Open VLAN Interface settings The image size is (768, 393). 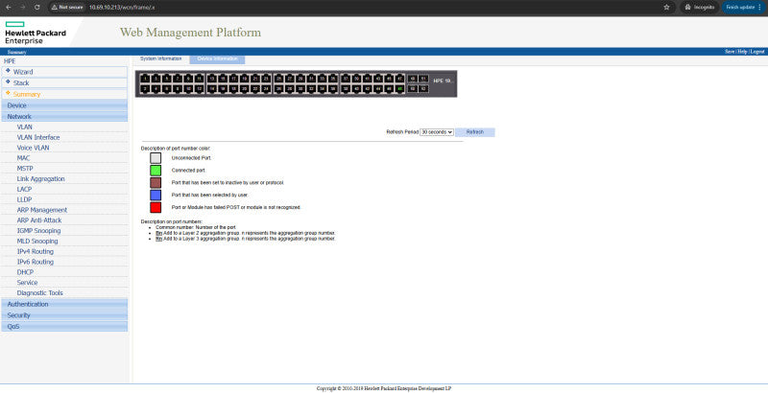coord(38,137)
